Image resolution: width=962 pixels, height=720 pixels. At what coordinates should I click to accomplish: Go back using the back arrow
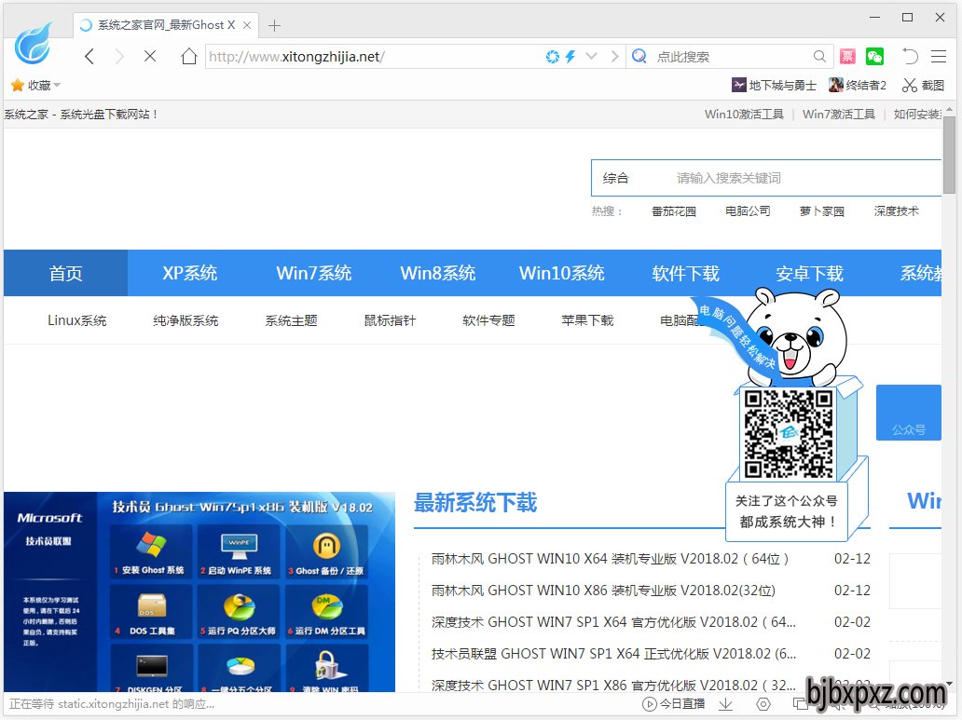click(x=89, y=57)
